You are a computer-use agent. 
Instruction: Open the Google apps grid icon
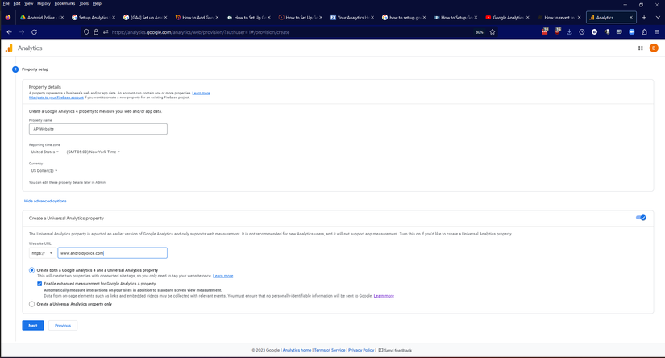[x=640, y=48]
